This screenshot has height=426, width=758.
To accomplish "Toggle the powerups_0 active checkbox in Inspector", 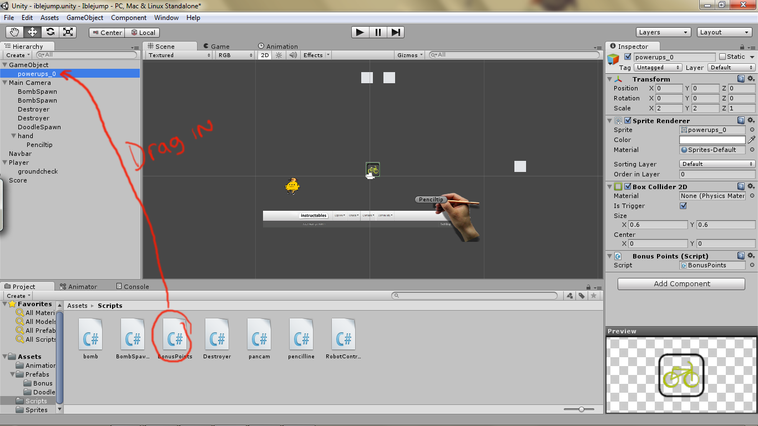I will [628, 57].
